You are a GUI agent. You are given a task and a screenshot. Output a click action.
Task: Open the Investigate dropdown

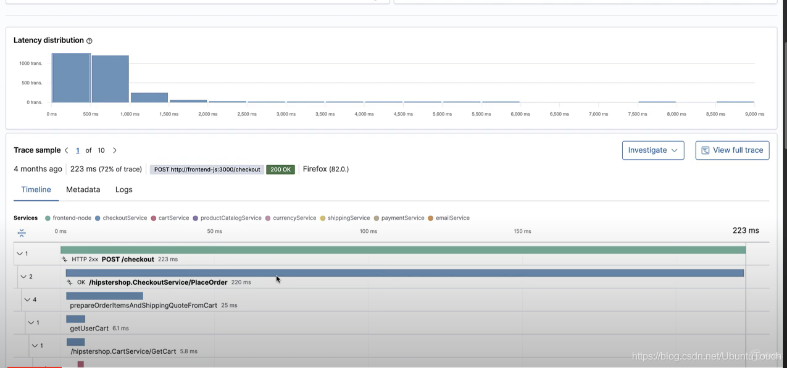653,150
